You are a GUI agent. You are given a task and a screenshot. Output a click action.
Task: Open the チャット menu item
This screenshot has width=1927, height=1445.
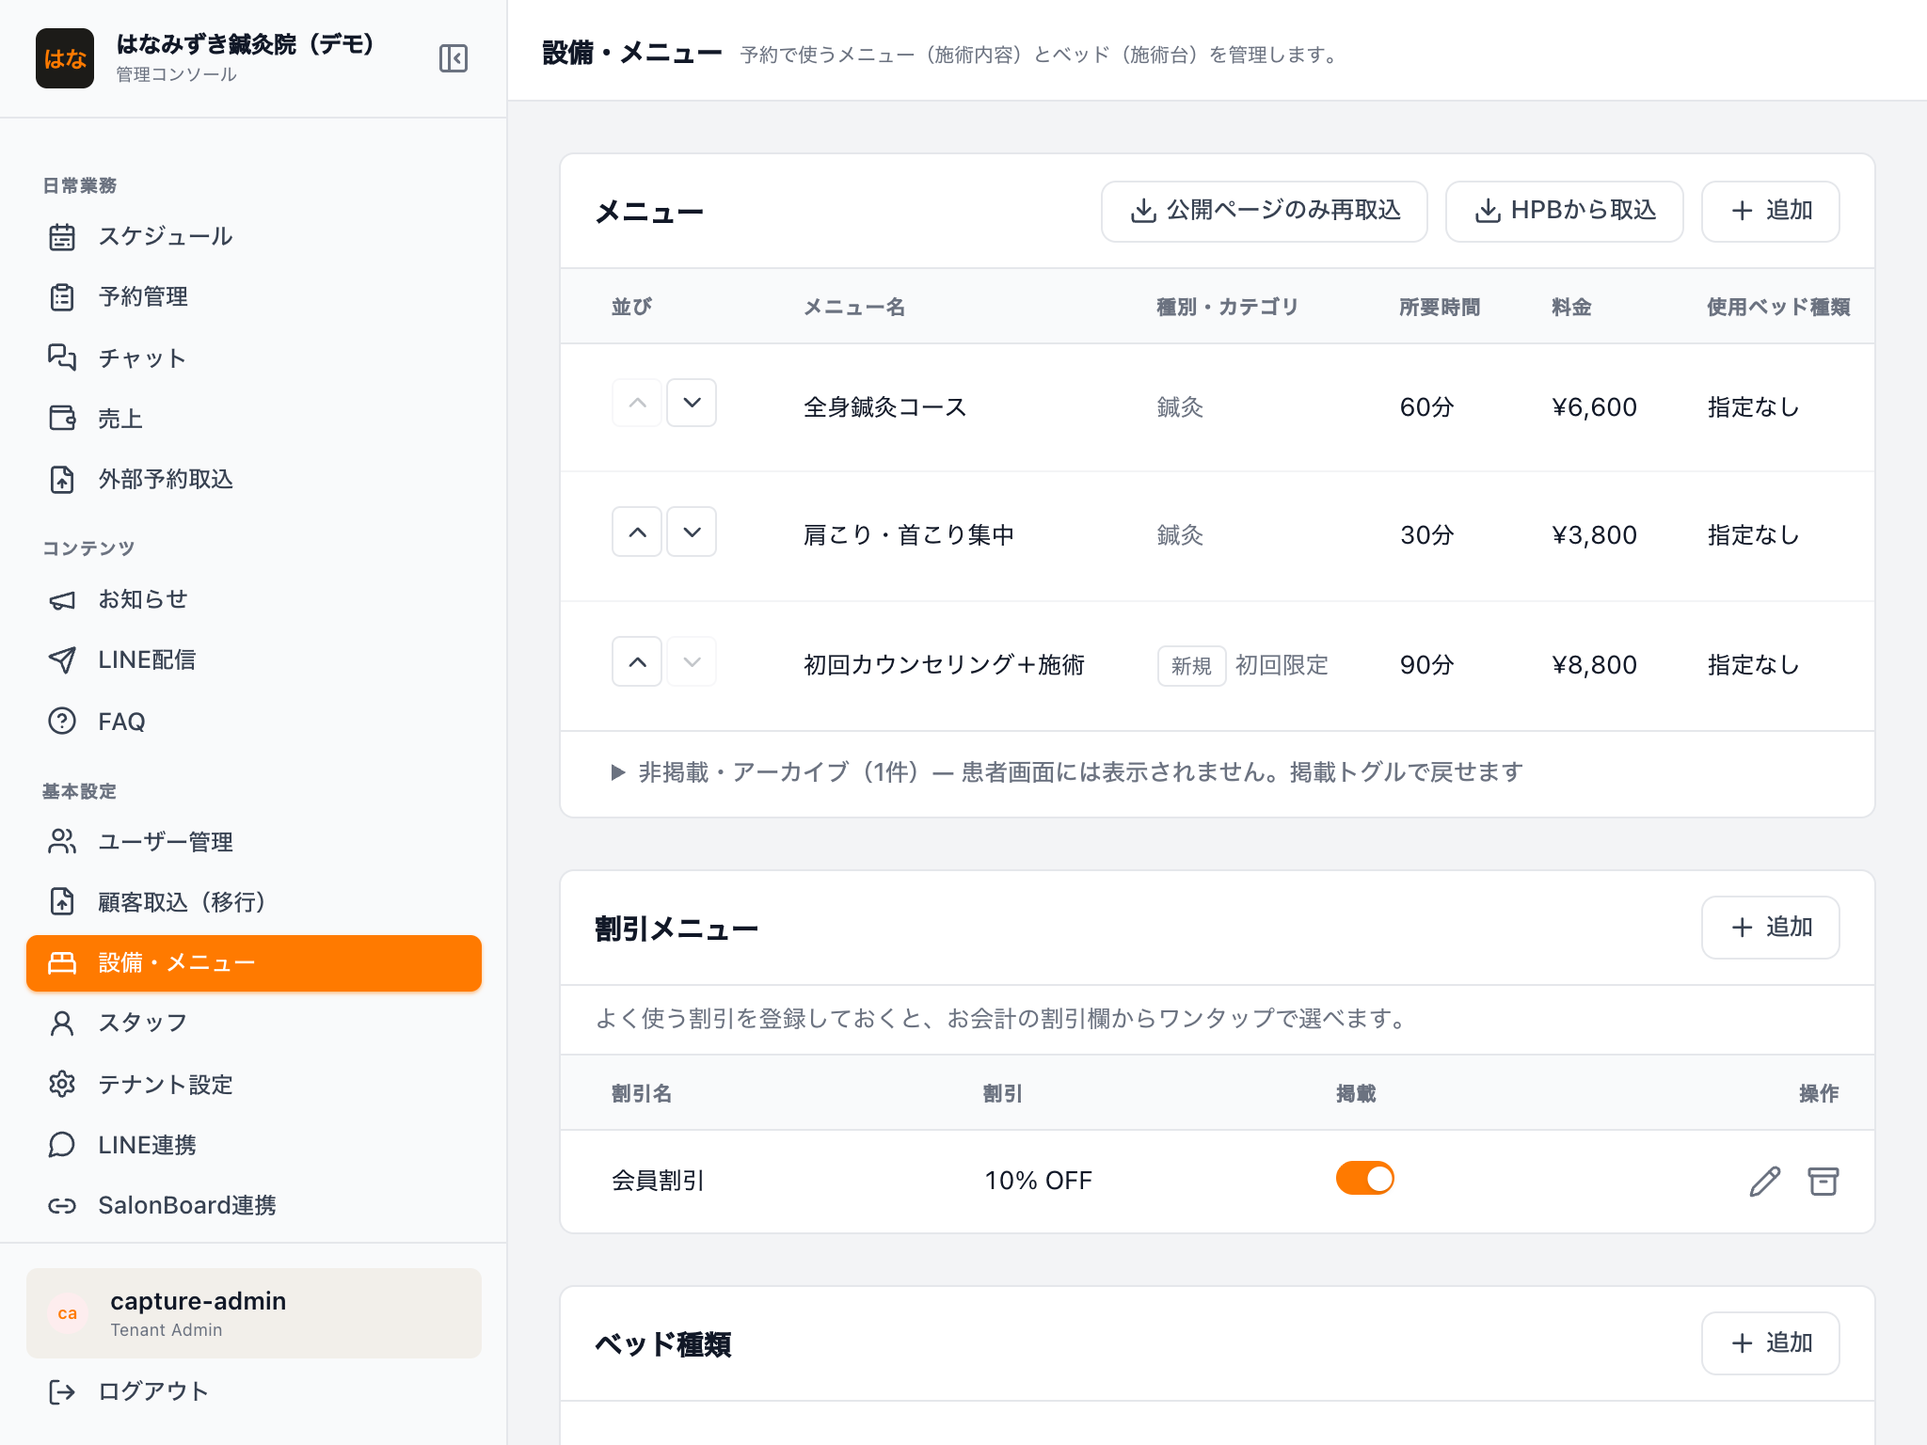254,357
